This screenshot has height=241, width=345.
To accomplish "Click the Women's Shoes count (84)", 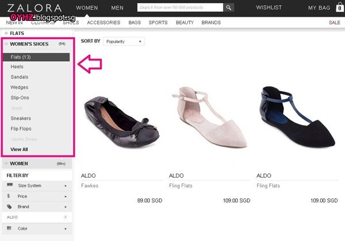I will tap(62, 44).
